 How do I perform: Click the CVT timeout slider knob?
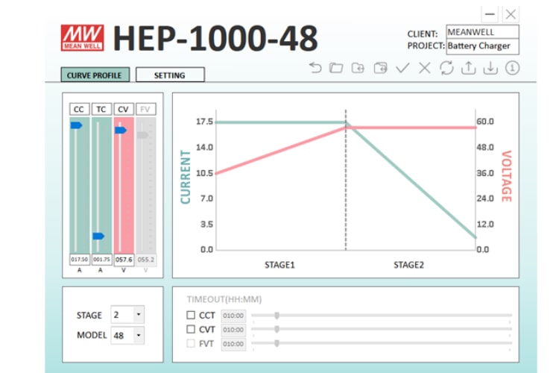click(277, 329)
